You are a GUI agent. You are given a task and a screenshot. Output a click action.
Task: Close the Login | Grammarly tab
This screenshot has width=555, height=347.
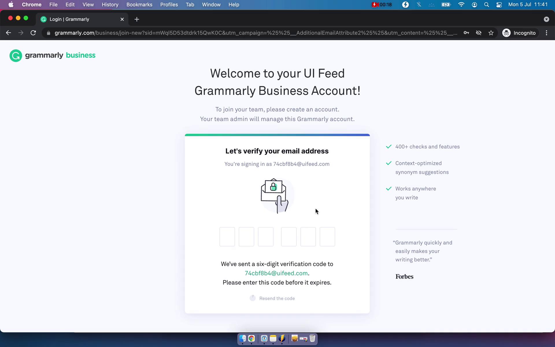click(122, 19)
